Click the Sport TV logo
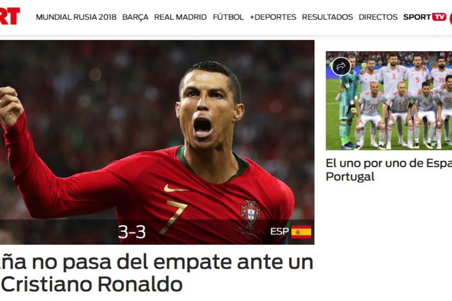Viewport: 452px width, 301px height. click(425, 17)
